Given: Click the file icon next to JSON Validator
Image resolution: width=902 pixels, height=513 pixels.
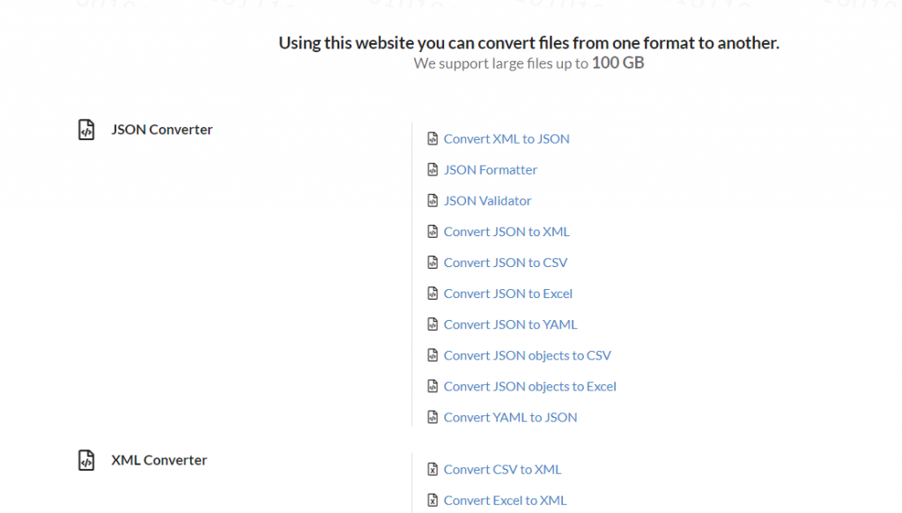Looking at the screenshot, I should pyautogui.click(x=433, y=200).
